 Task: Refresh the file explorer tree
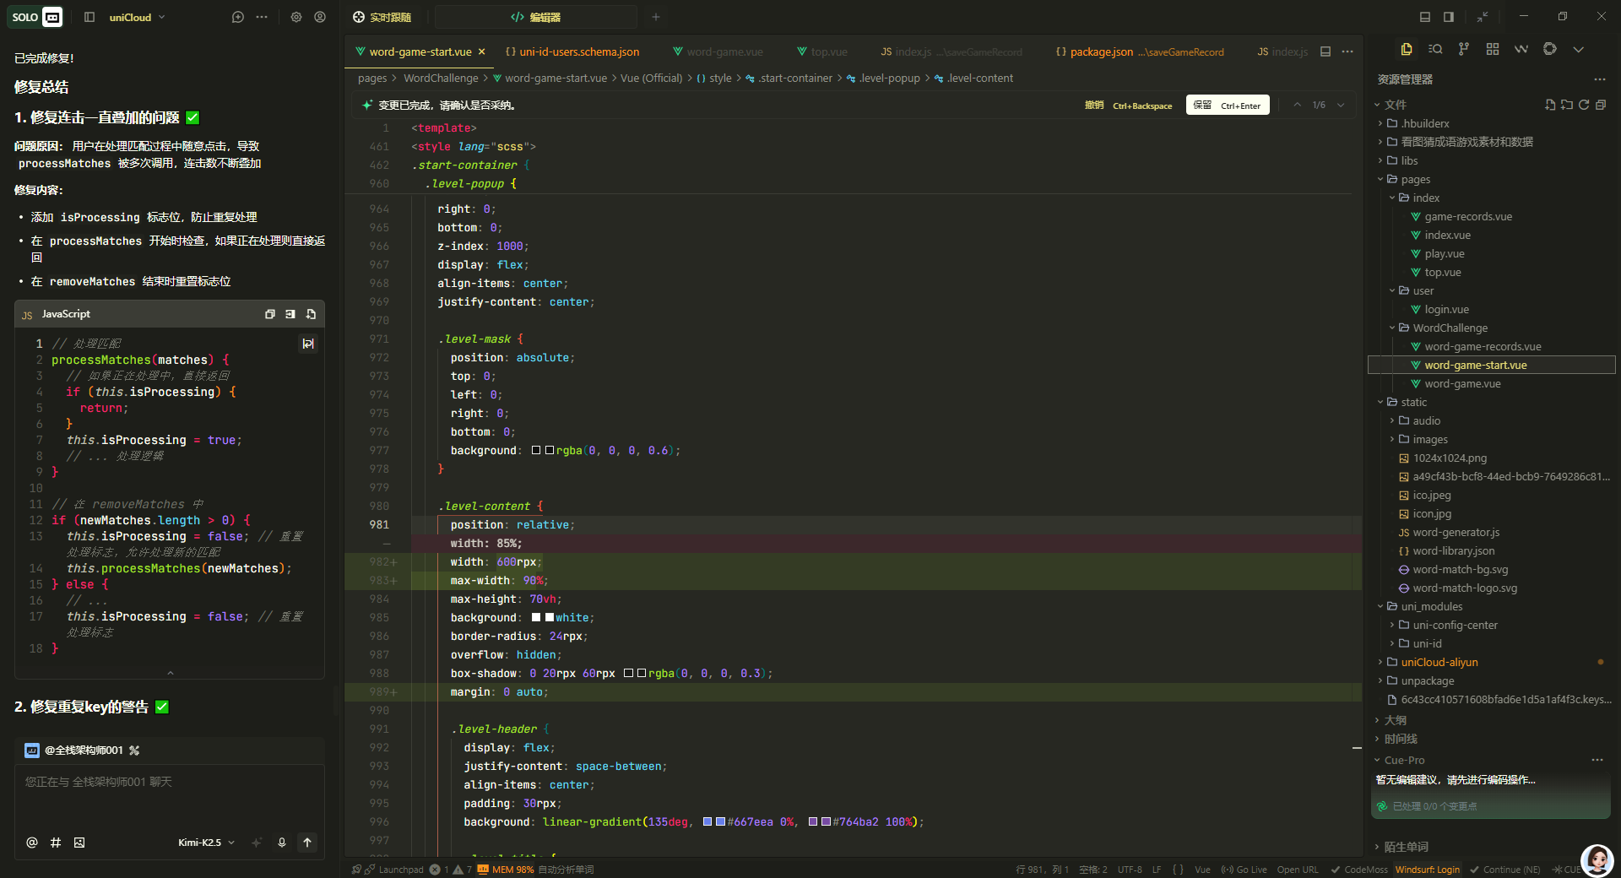coord(1584,105)
